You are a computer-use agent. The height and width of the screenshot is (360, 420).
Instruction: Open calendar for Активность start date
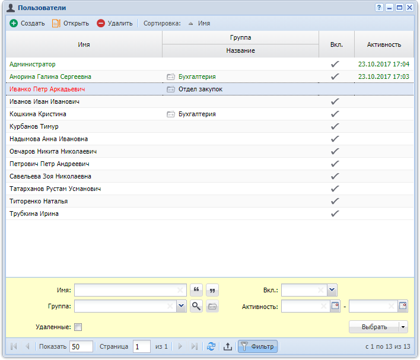(x=335, y=306)
